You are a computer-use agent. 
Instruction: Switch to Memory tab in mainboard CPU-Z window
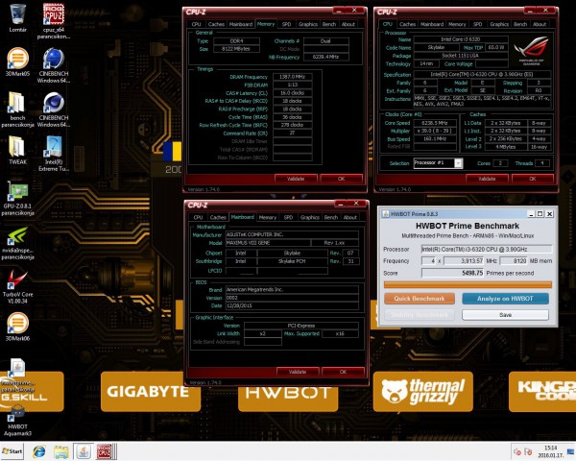click(268, 217)
